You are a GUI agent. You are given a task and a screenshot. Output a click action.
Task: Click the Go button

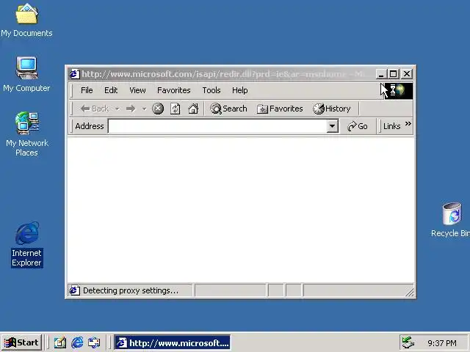click(358, 126)
